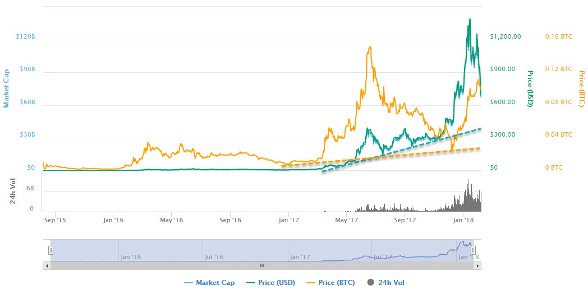Click the Jan '17 x-axis label

coord(288,221)
